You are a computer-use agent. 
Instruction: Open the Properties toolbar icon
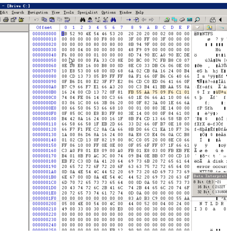click(x=13, y=20)
